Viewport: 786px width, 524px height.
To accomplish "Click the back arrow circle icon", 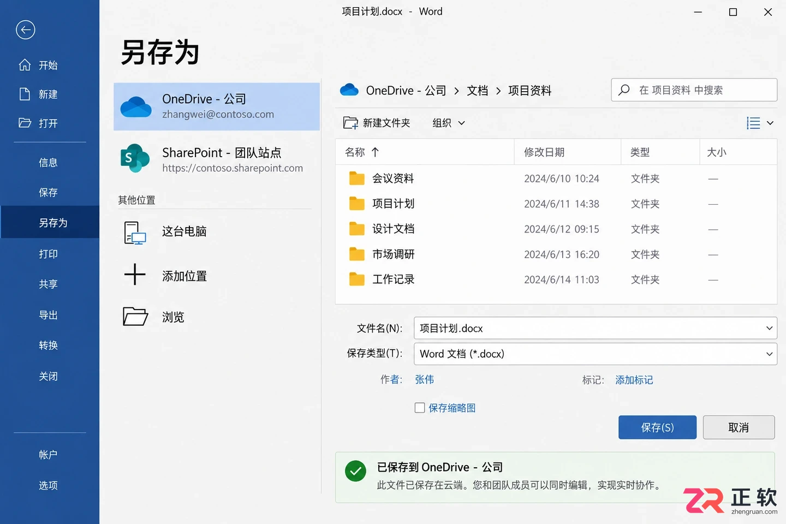I will 26,29.
